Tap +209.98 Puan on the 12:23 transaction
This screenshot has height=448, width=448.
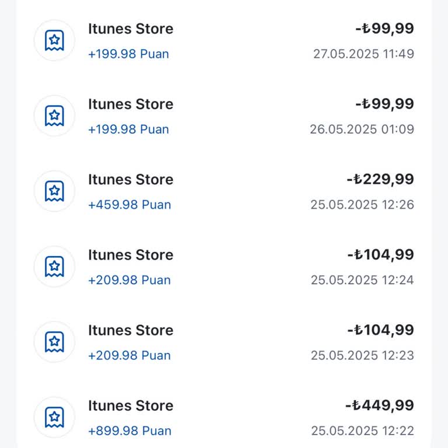(x=129, y=355)
